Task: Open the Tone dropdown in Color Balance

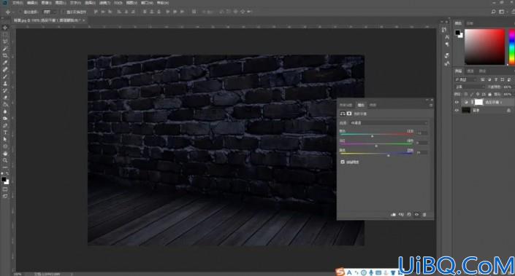Action: (x=389, y=123)
